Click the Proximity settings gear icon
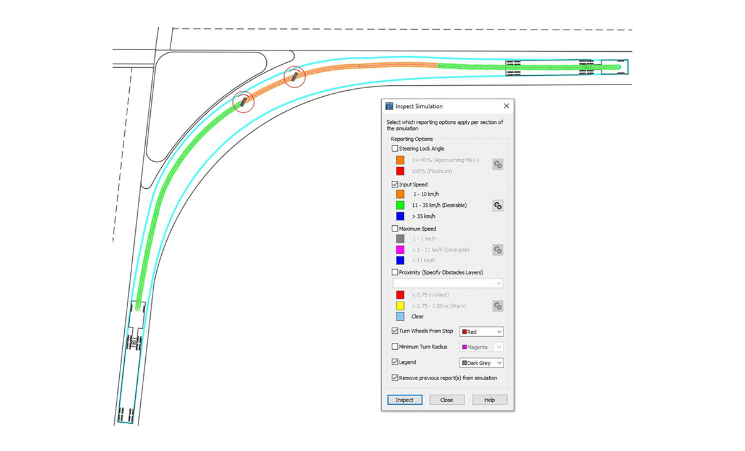This screenshot has height=451, width=745. tap(497, 306)
